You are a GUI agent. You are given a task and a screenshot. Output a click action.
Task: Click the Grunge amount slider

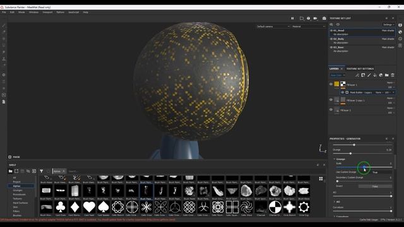pos(362,153)
